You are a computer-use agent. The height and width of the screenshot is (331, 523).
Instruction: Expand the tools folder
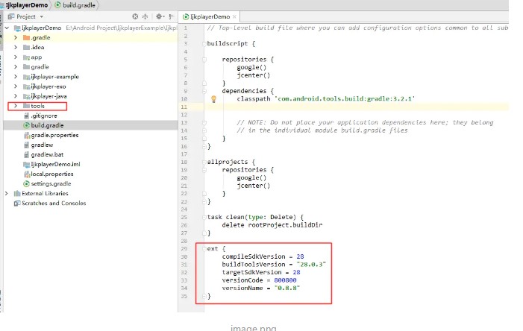click(x=16, y=106)
